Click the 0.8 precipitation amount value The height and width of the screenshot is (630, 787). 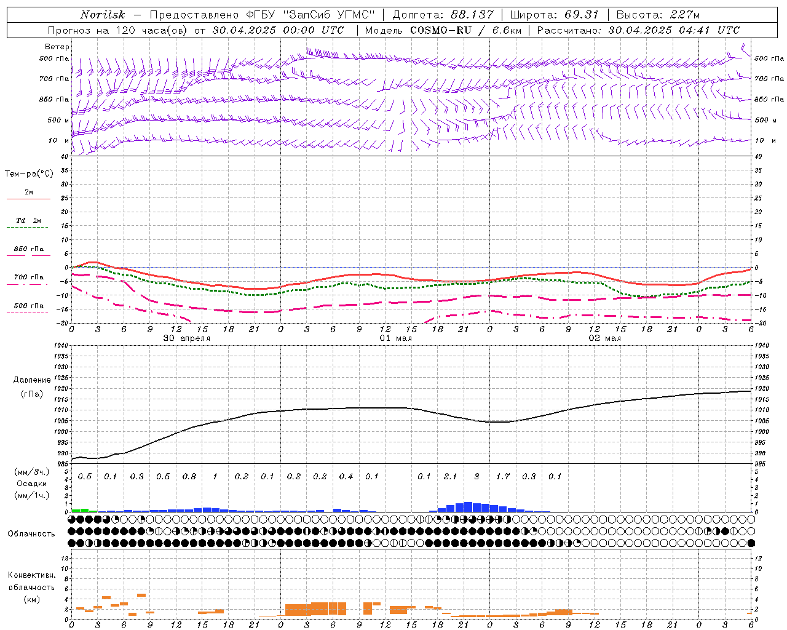coord(189,477)
